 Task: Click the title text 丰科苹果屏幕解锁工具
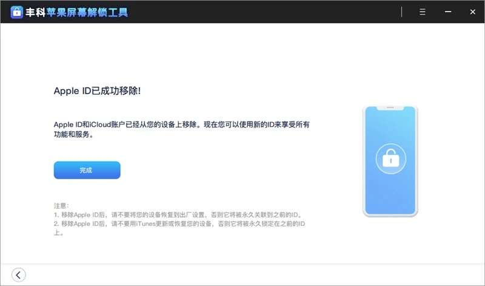[76, 12]
